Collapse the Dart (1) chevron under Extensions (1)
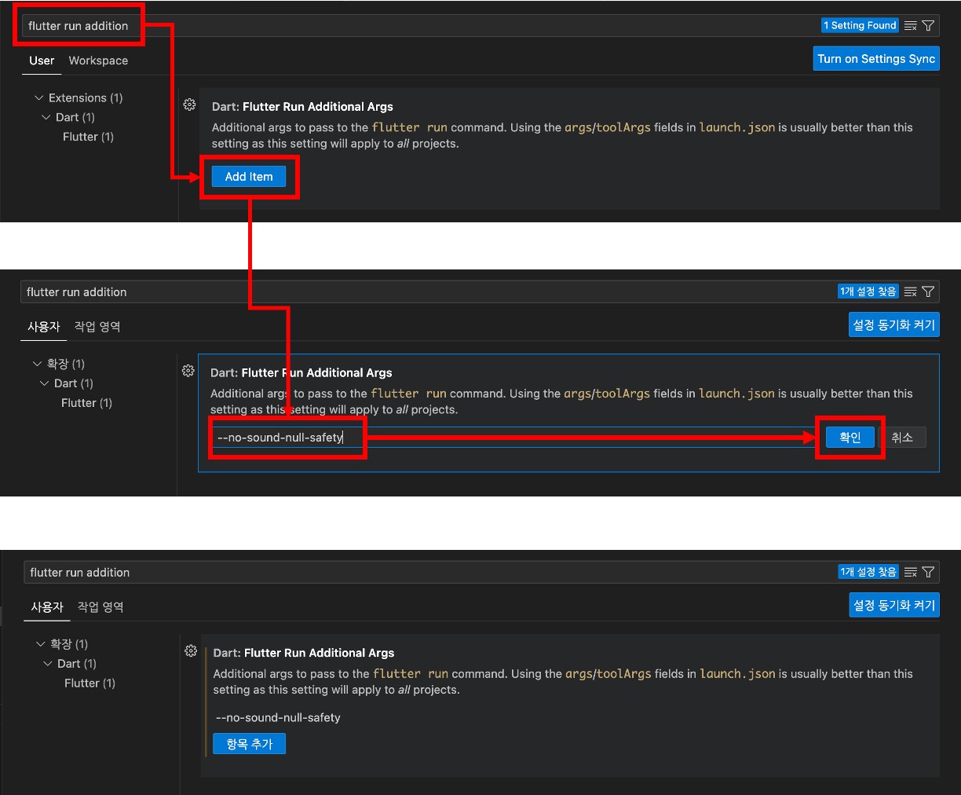Image resolution: width=961 pixels, height=795 pixels. (x=46, y=117)
